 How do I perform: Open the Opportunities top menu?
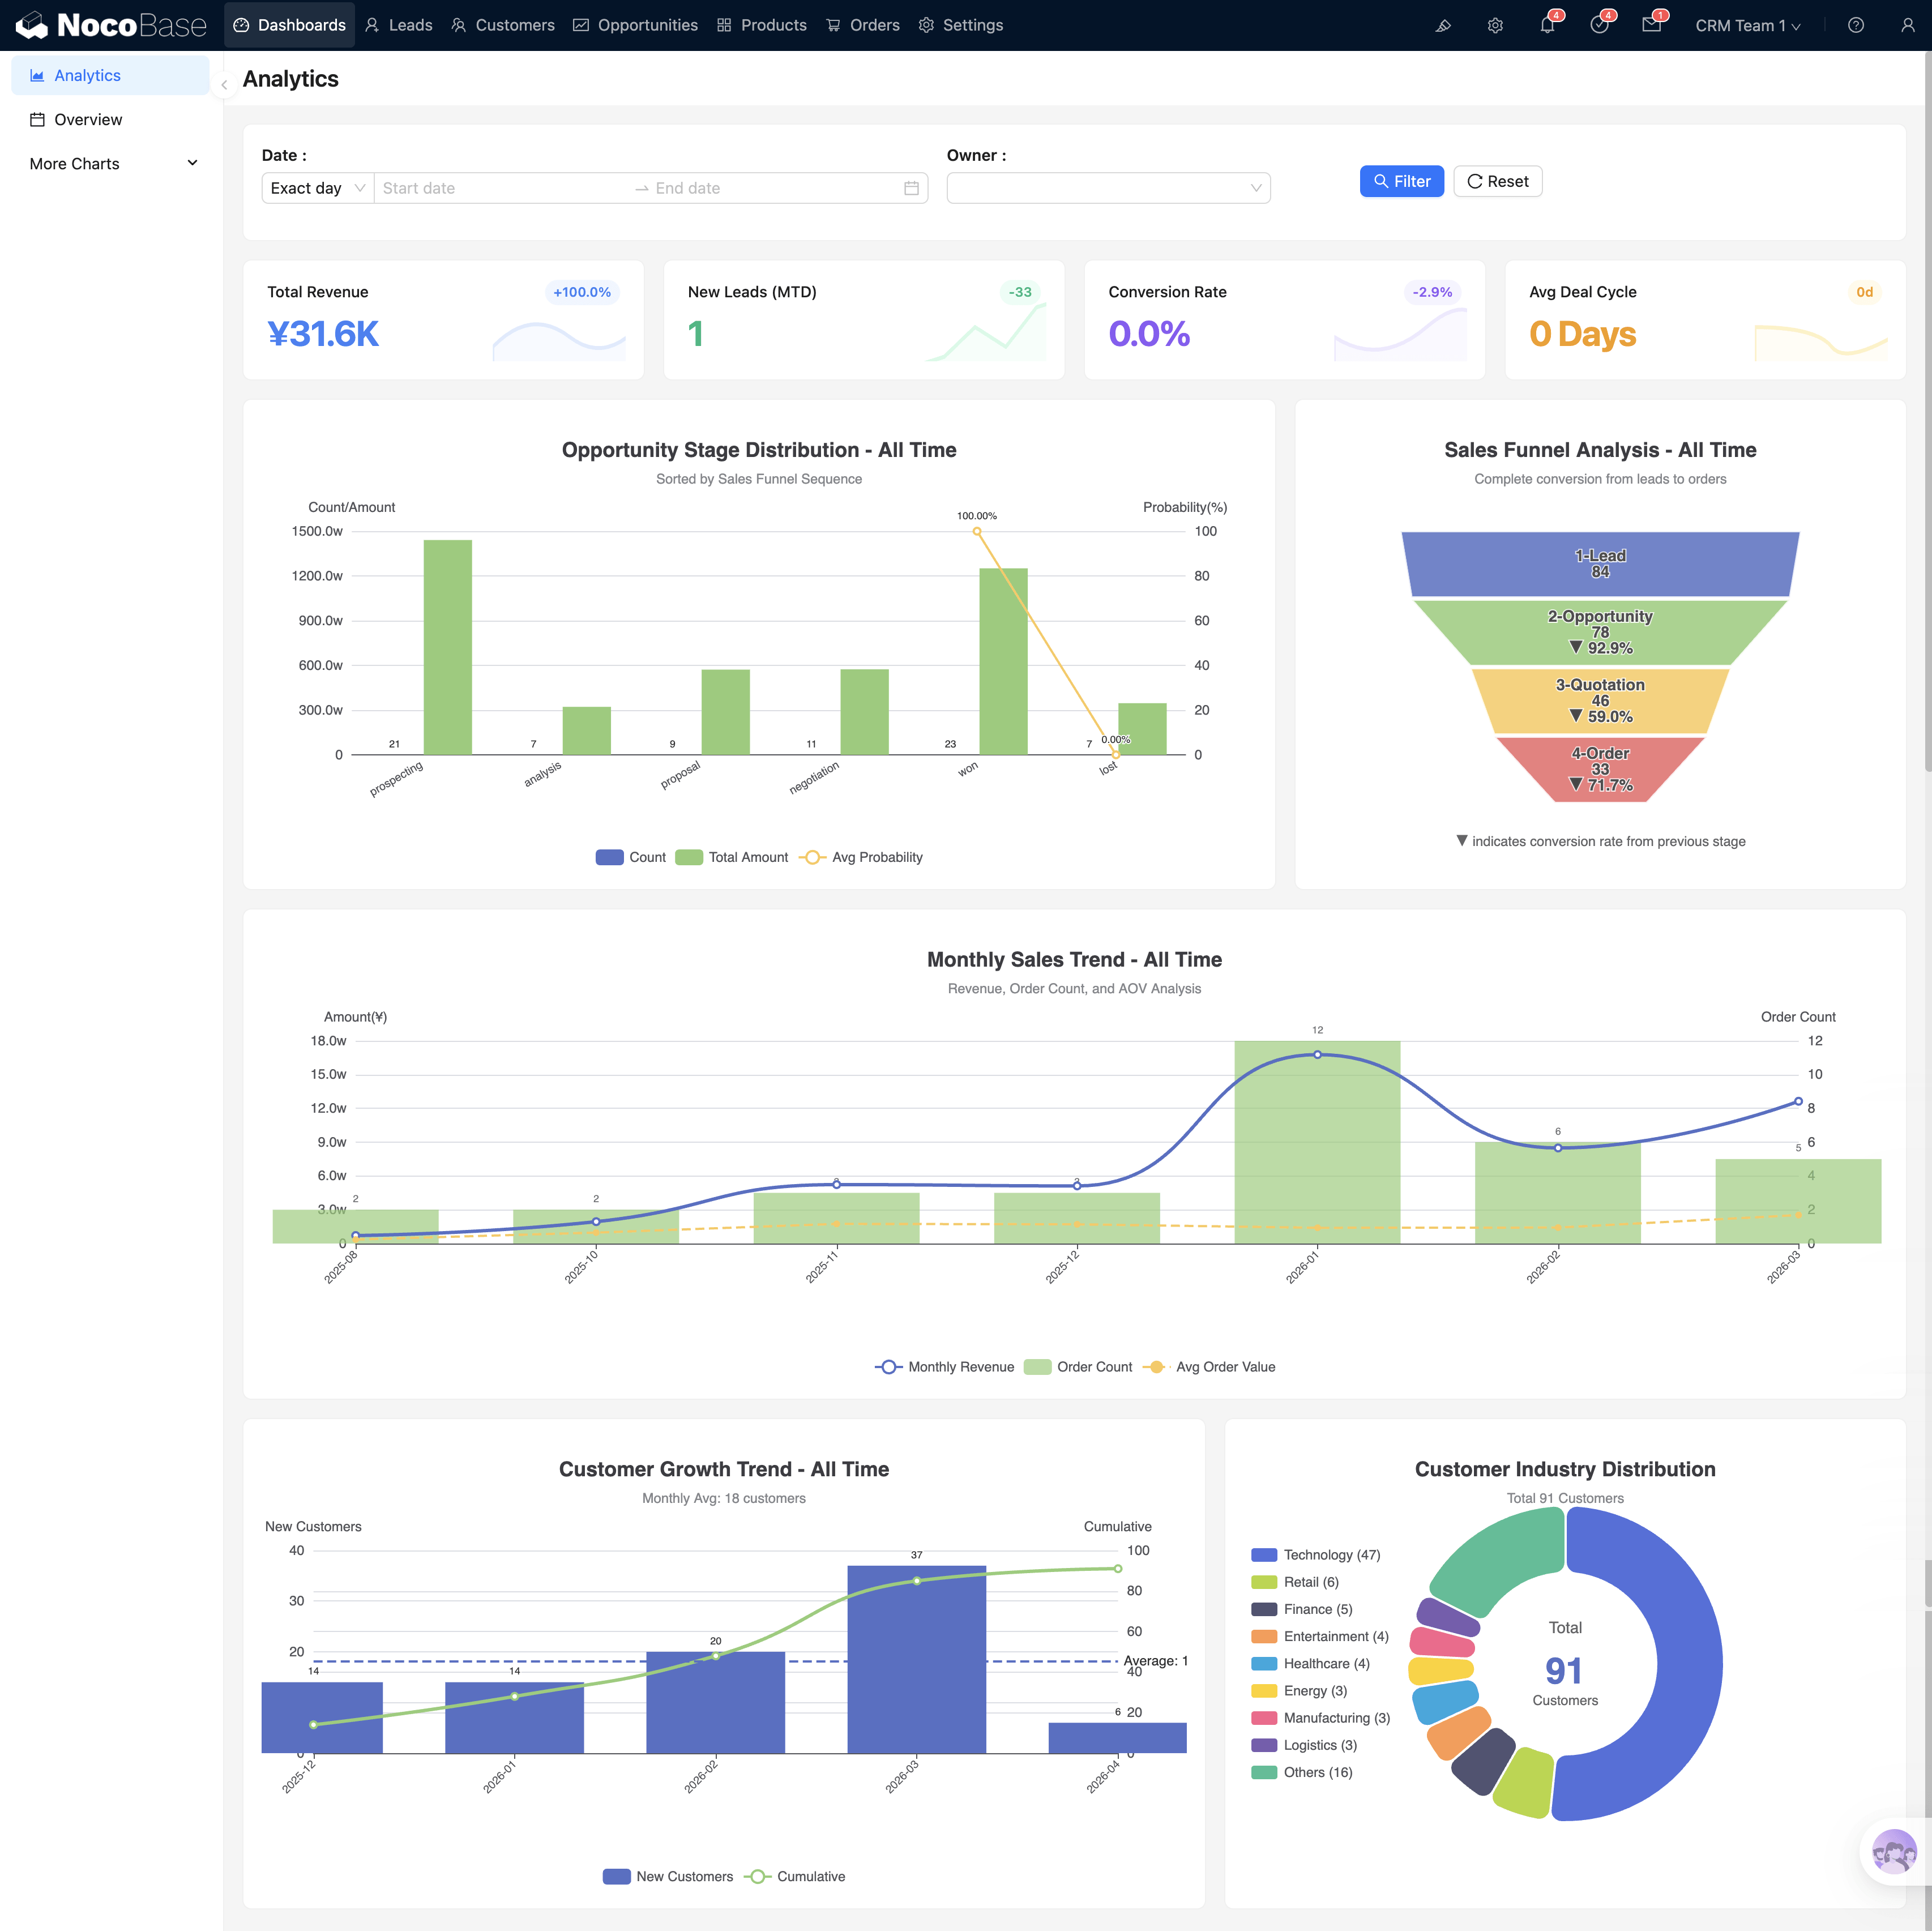click(635, 25)
